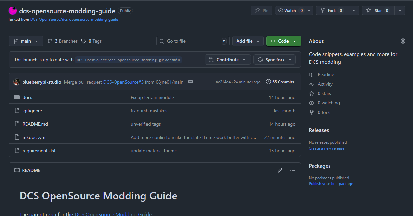Click the commit message ellipsis expander
The width and height of the screenshot is (413, 216).
191,82
